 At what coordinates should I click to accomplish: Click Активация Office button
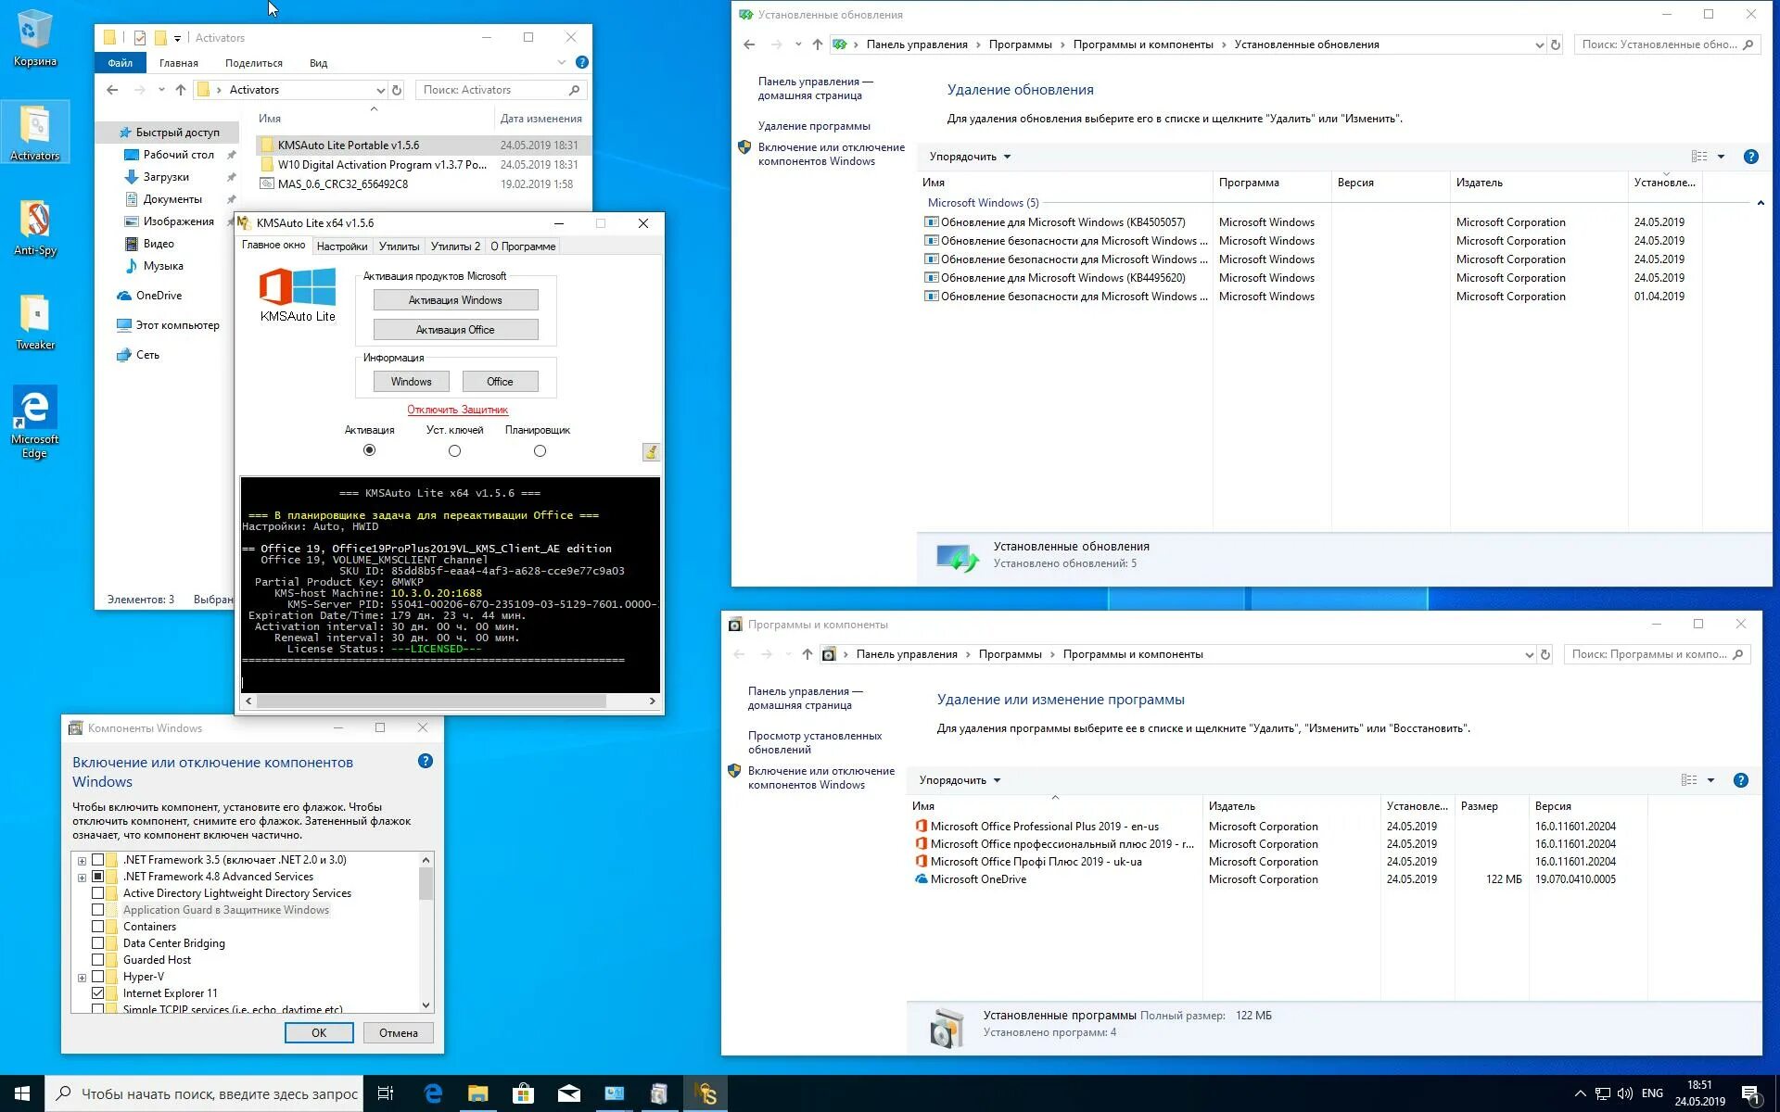click(x=455, y=330)
